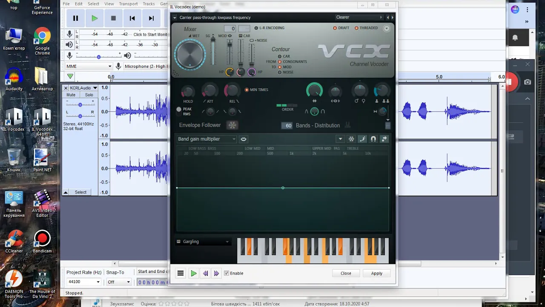Click Skip to Start button in Audacity
Screen dimensions: 545x307
tap(132, 18)
